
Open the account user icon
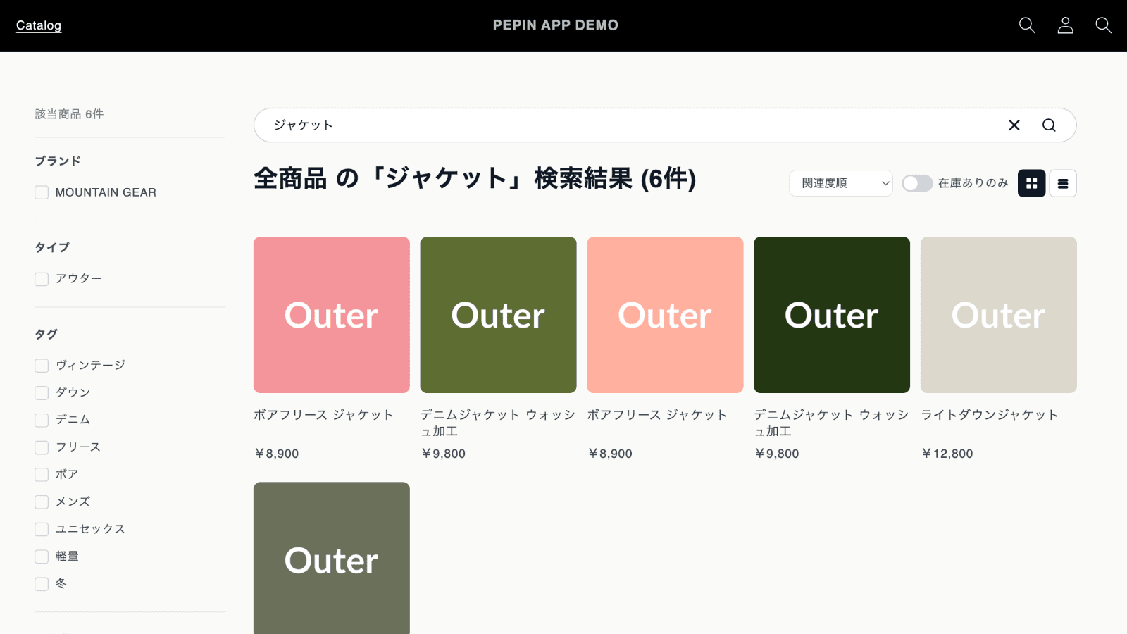point(1065,25)
